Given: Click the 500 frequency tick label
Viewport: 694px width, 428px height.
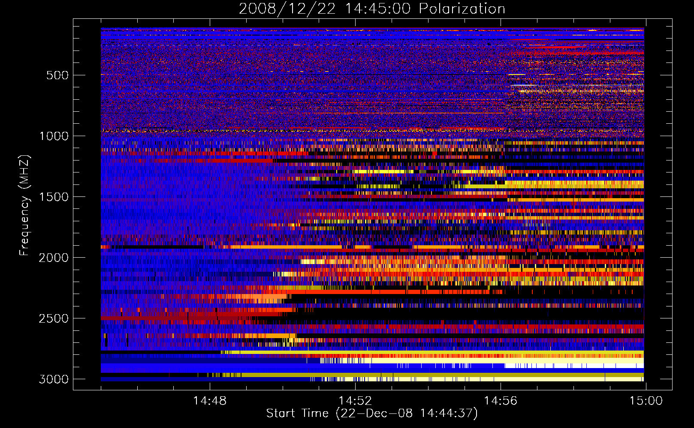Looking at the screenshot, I should pos(57,75).
